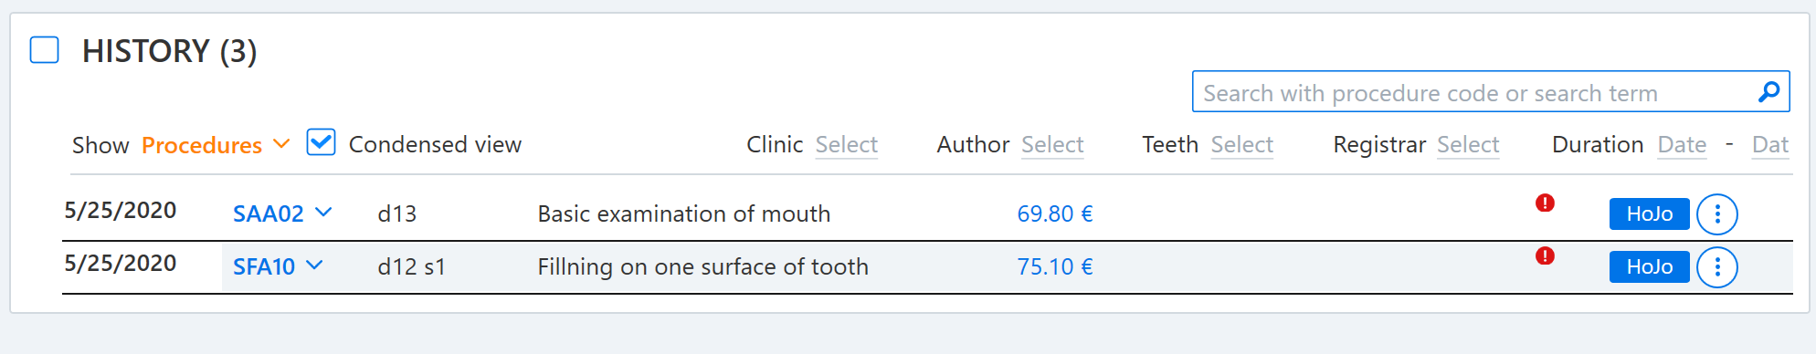The image size is (1816, 354).
Task: Open the 69.80 € price link
Action: (1055, 214)
